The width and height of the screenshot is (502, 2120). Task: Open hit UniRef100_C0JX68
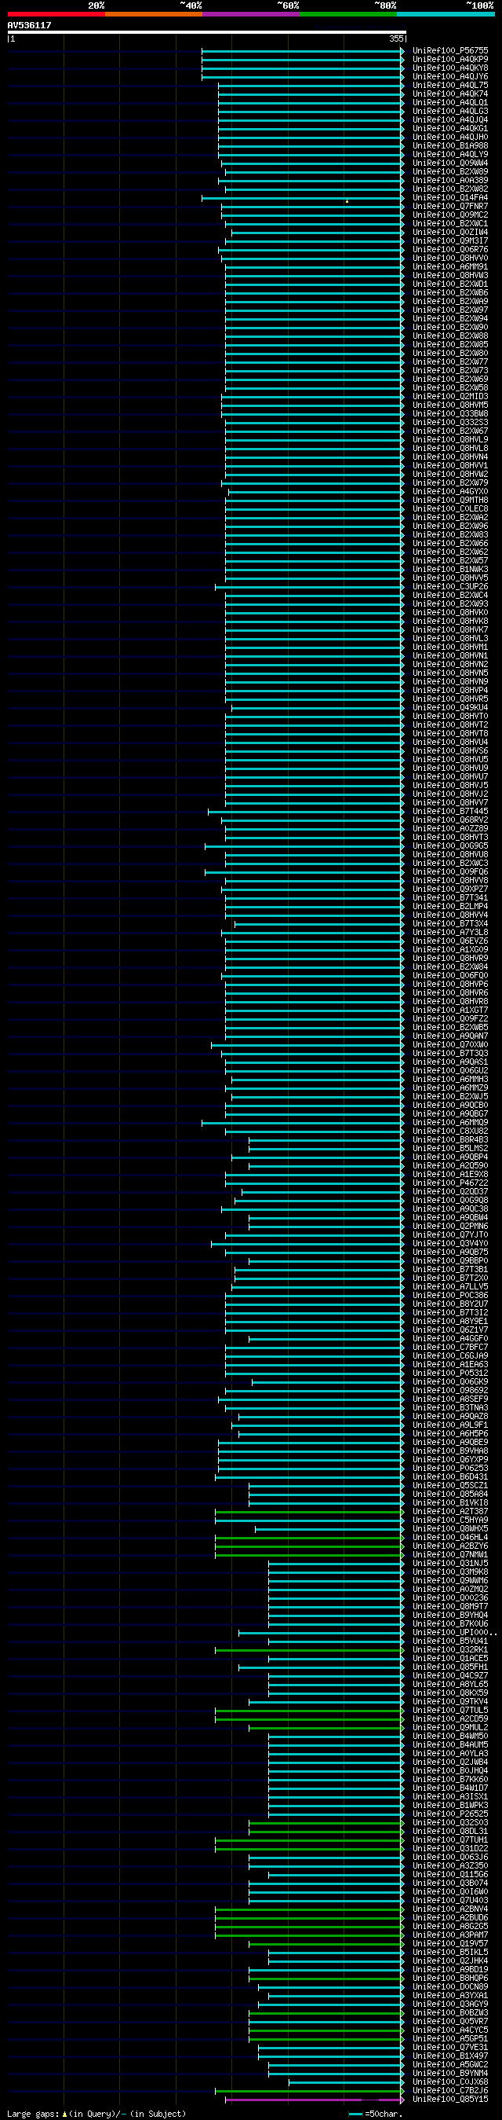(x=450, y=2082)
